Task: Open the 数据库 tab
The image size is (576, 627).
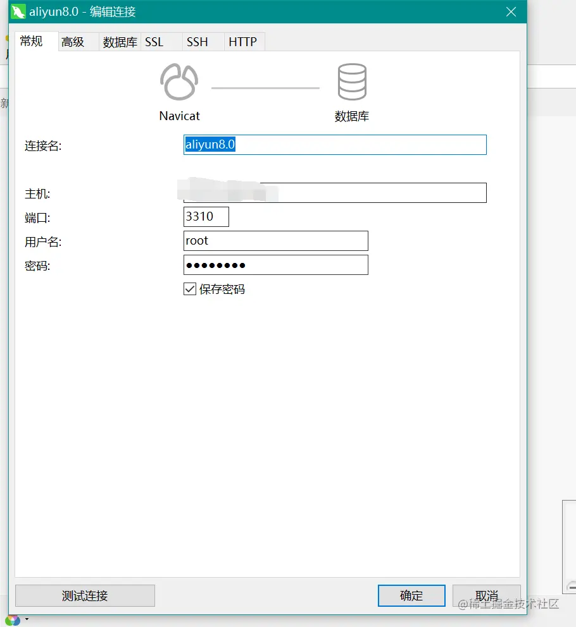Action: (x=120, y=42)
